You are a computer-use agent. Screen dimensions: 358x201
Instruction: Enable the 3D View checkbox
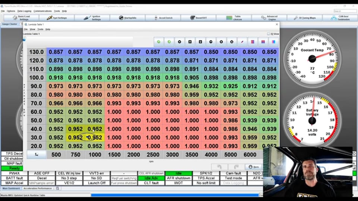268,34
